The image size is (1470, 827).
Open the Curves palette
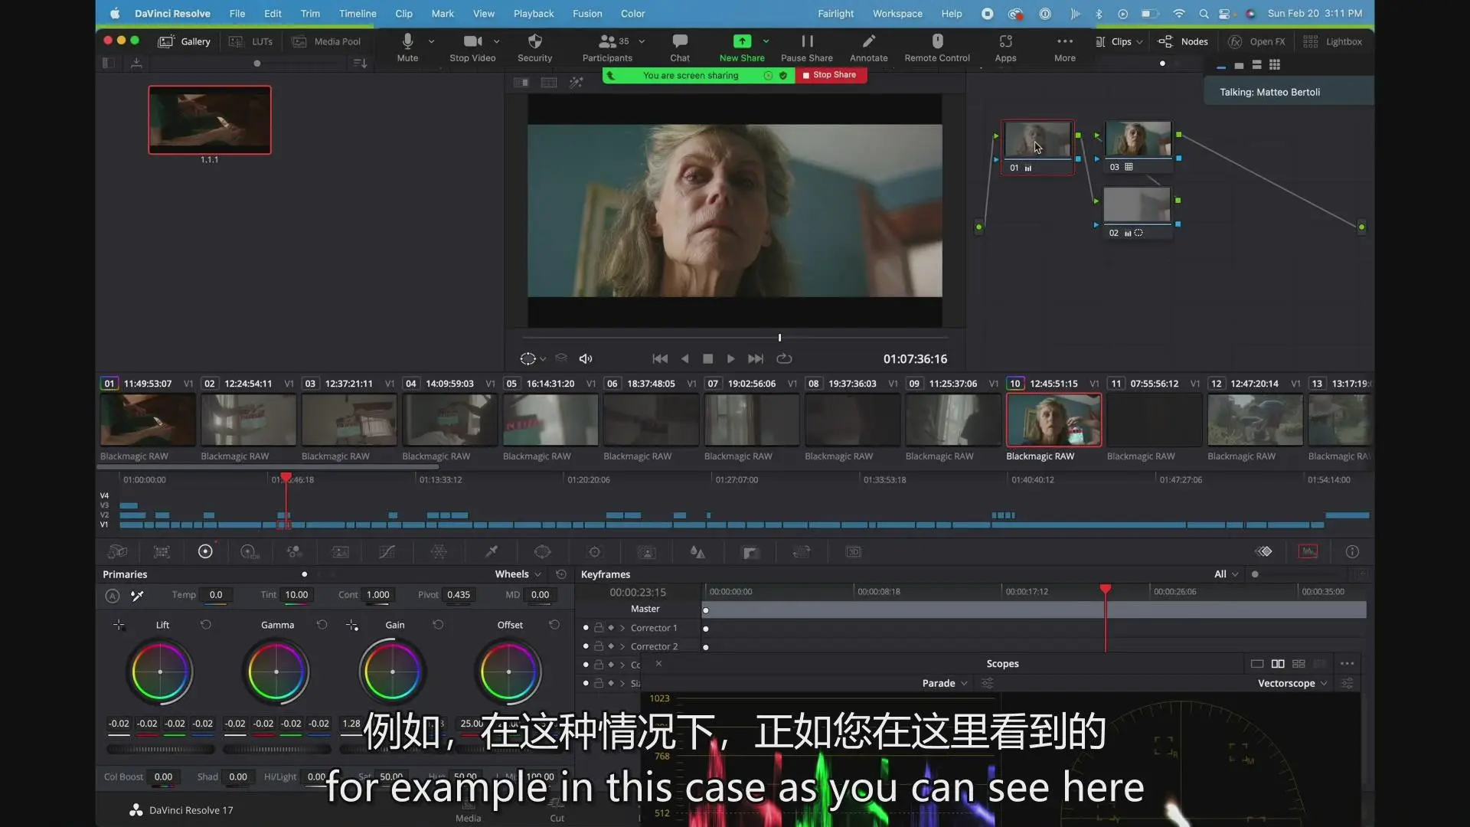point(387,551)
